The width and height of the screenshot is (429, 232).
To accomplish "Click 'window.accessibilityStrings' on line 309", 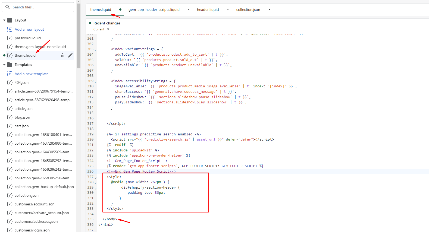I will click(139, 81).
